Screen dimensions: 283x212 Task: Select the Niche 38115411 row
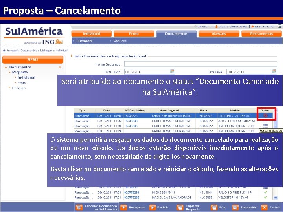[x=173, y=192]
